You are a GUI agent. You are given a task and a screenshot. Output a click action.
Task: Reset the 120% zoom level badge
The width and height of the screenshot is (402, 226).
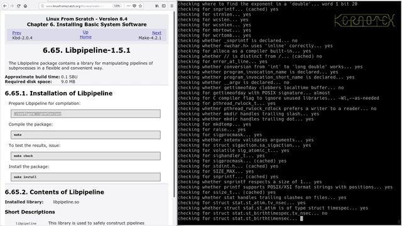(117, 6)
